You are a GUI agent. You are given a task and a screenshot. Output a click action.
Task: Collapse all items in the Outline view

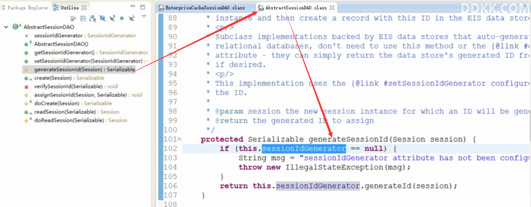coord(83,18)
